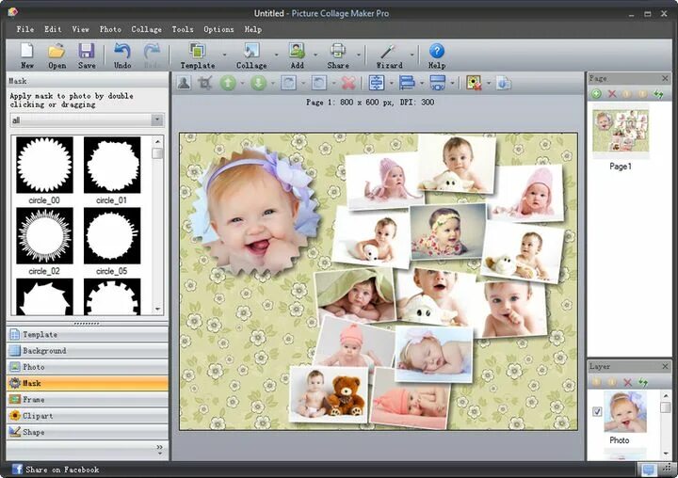Select the circle_02 mask thumbnail
Screen dimensions: 678x478
44,235
